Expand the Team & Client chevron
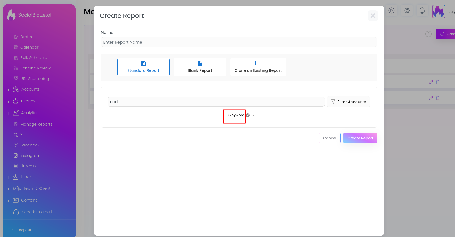 pos(8,189)
